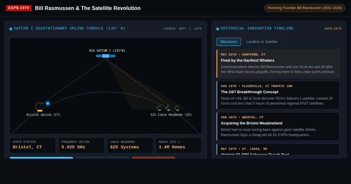Click the description about Bristol zoning bans
This screenshot has height=184, width=351.
tap(269, 132)
